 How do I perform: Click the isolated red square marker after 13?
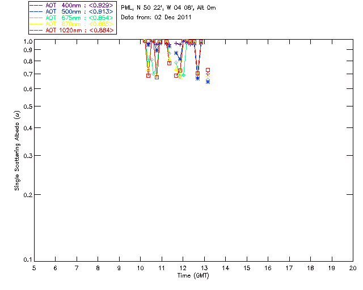pyautogui.click(x=208, y=70)
